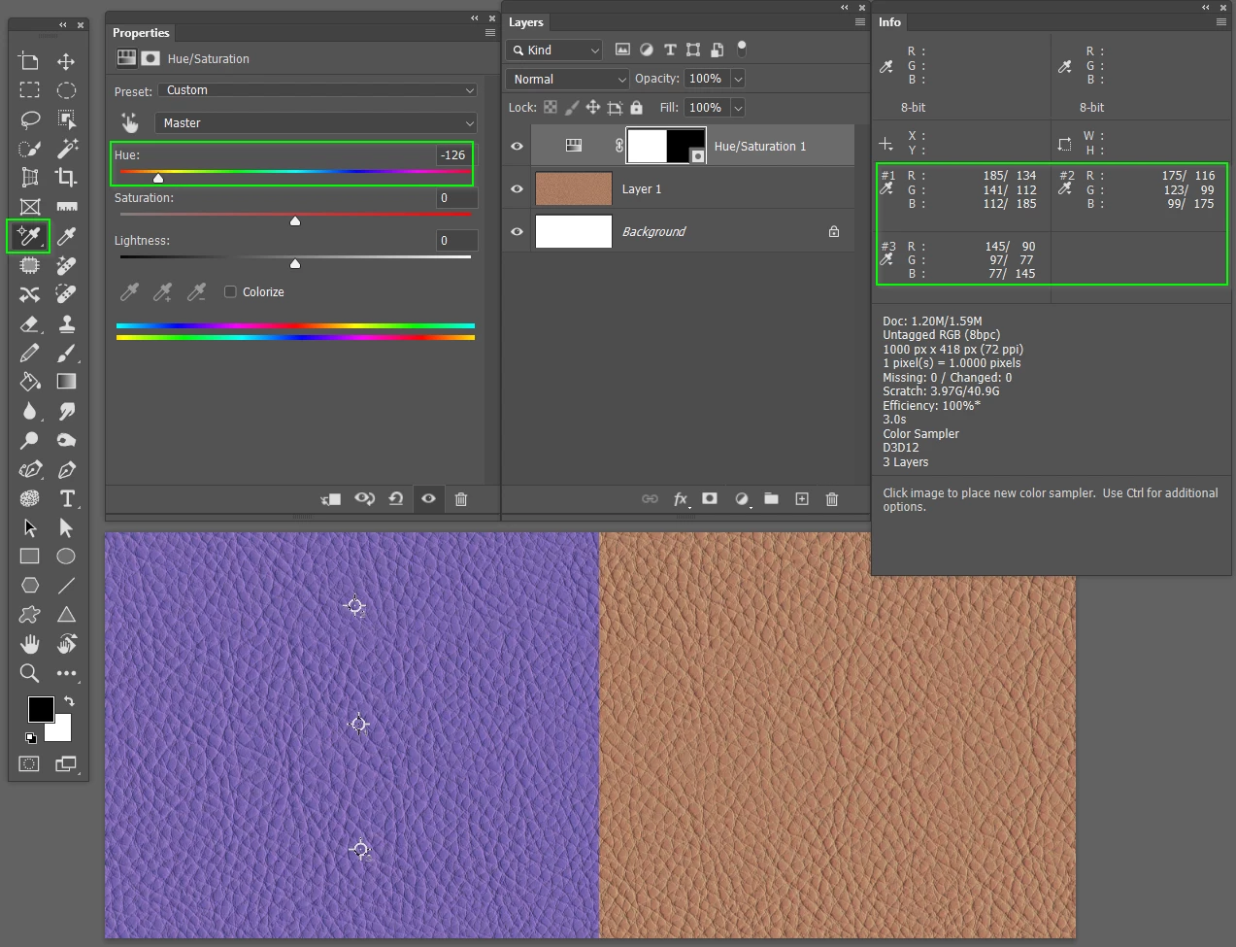Select the Ruler tool
Screen dimensions: 1236x947
[66, 207]
